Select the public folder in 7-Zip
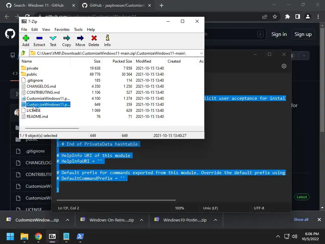 (32, 74)
